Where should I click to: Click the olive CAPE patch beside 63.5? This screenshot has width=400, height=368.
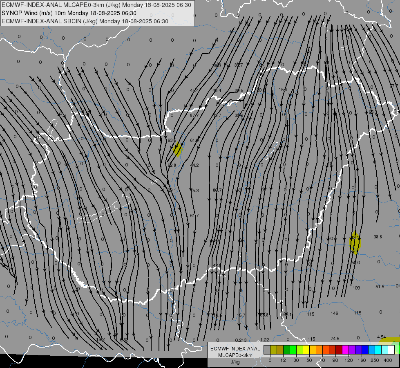coord(177,150)
